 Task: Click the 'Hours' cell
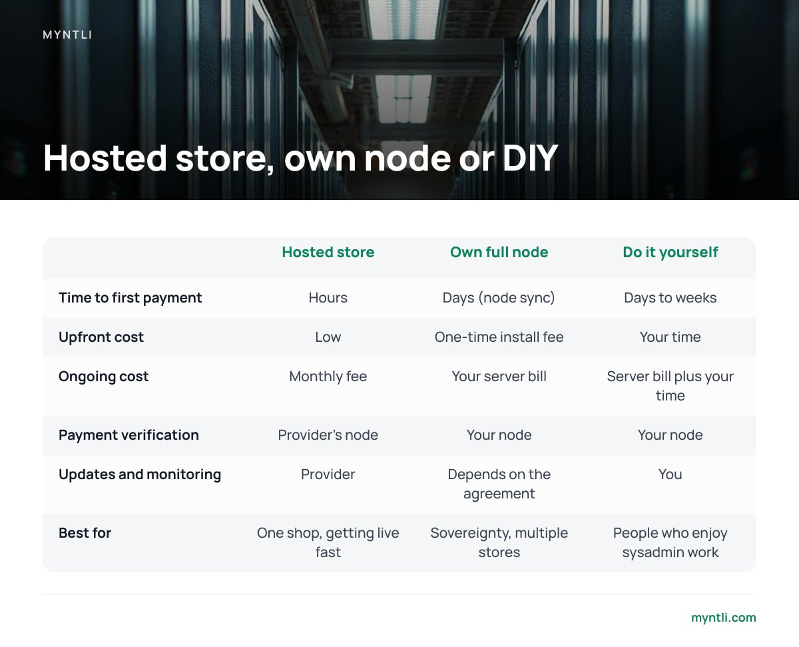(x=328, y=298)
